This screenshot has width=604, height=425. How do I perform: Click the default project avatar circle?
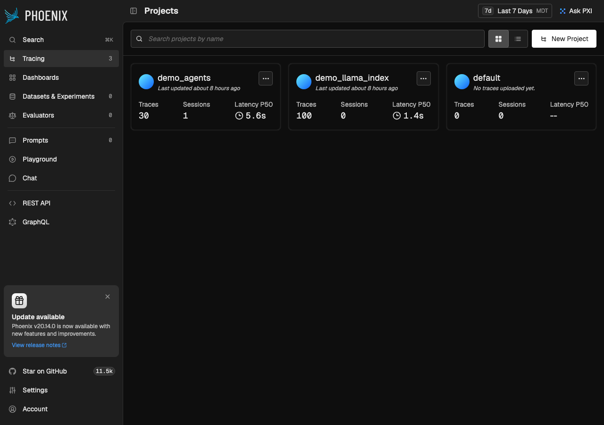[462, 82]
